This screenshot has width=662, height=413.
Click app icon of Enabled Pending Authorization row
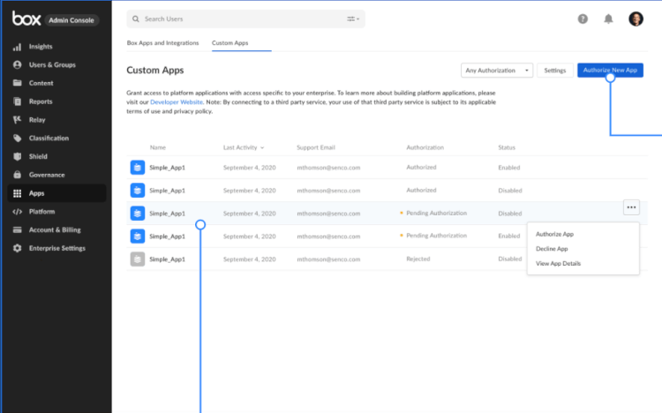[137, 237]
